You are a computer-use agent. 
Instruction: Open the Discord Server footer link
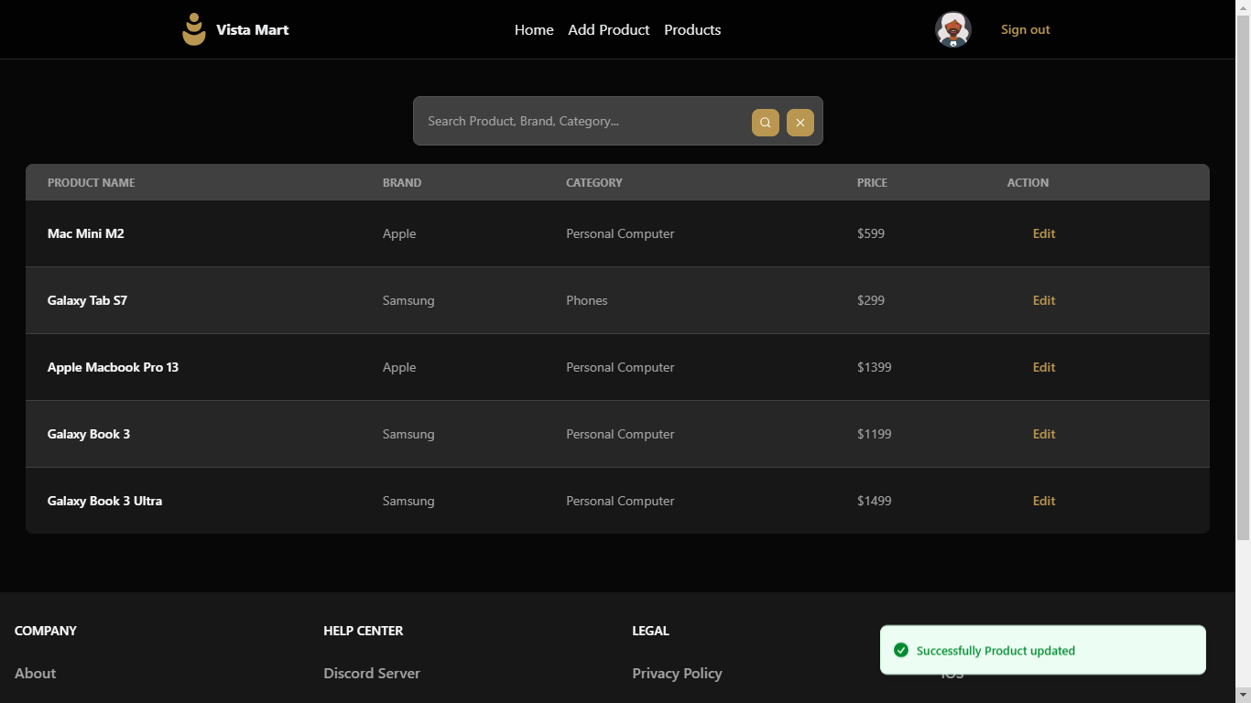[372, 673]
